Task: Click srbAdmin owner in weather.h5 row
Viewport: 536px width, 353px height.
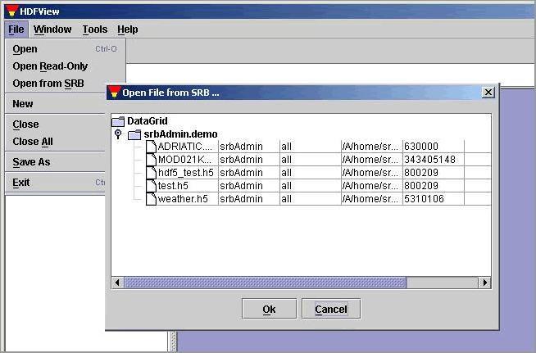Action: click(241, 198)
